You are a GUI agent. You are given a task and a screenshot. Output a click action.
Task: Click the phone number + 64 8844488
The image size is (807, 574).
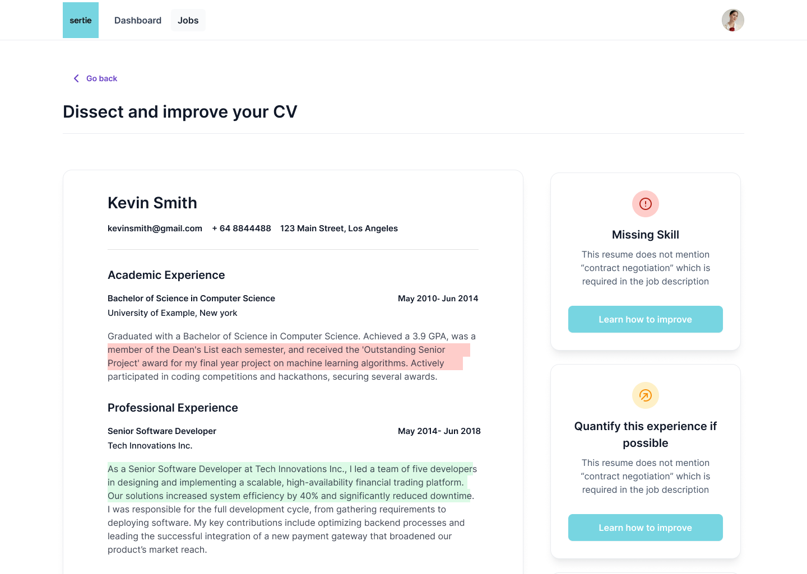[x=242, y=228]
